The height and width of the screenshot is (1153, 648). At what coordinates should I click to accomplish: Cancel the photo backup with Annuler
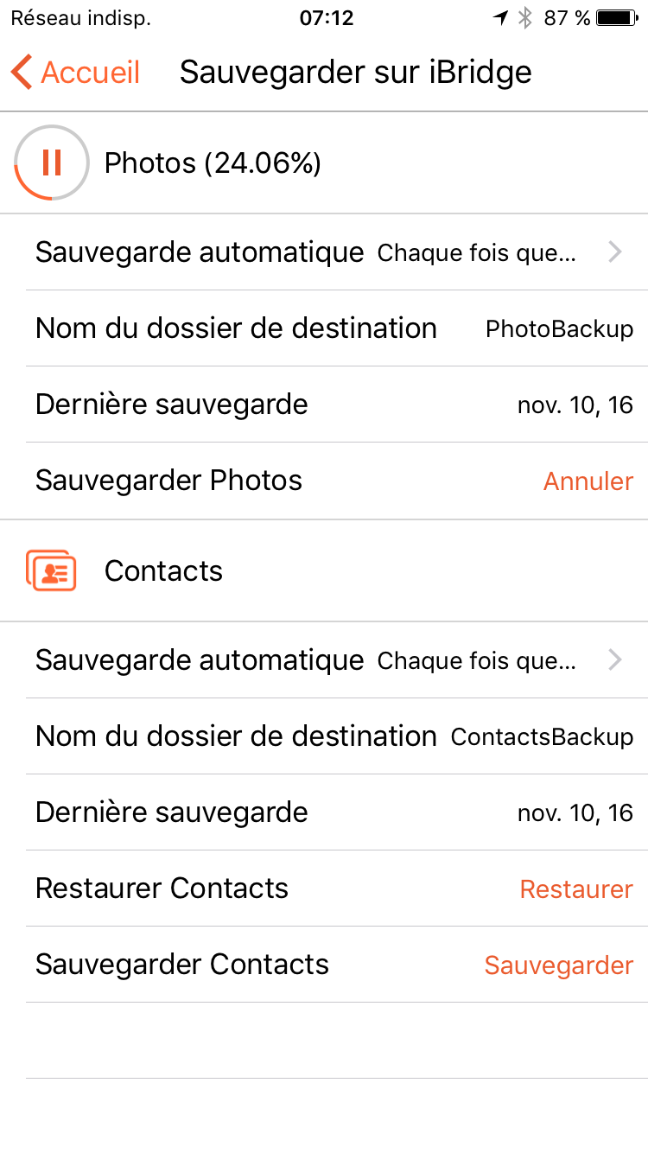tap(588, 481)
